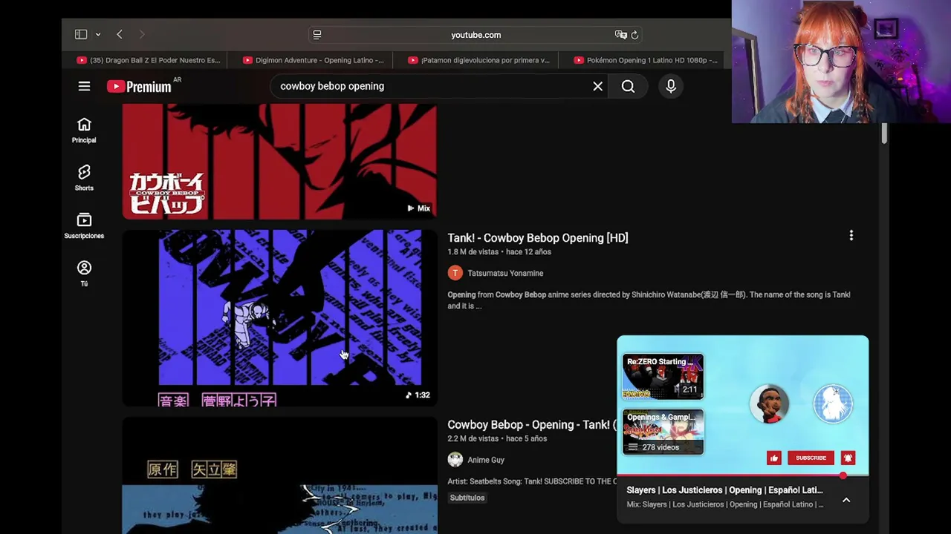Open Suscripciones from the sidebar

(x=84, y=225)
